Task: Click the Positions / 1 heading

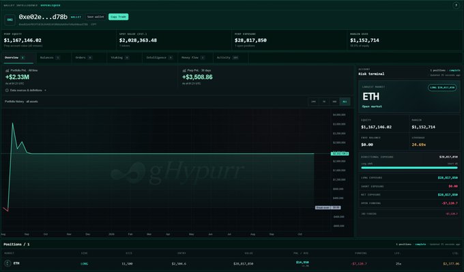Action: click(x=16, y=244)
